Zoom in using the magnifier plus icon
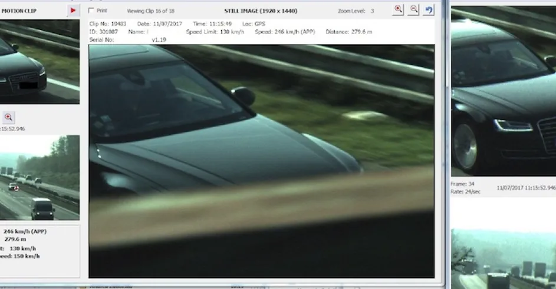 tap(398, 9)
